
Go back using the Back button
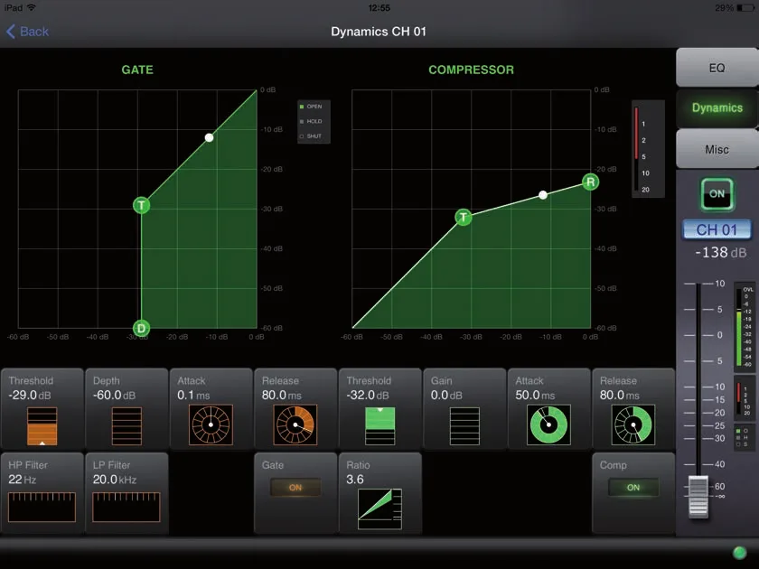point(28,32)
